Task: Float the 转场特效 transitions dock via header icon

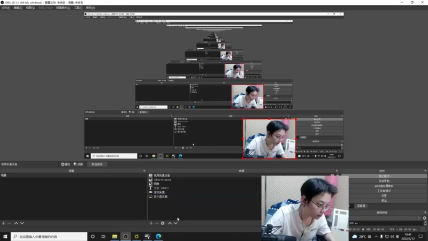Action: coord(425,213)
